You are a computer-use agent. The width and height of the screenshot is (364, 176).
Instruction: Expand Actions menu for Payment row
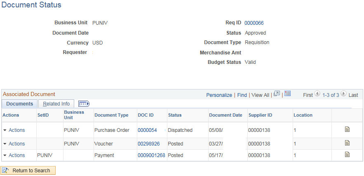[x=14, y=155]
